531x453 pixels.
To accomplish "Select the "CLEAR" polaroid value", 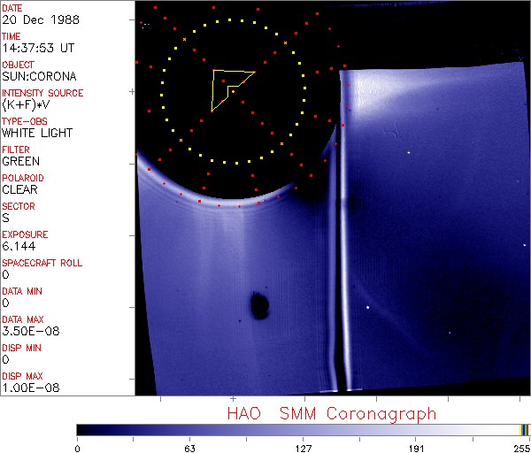I will [x=19, y=189].
